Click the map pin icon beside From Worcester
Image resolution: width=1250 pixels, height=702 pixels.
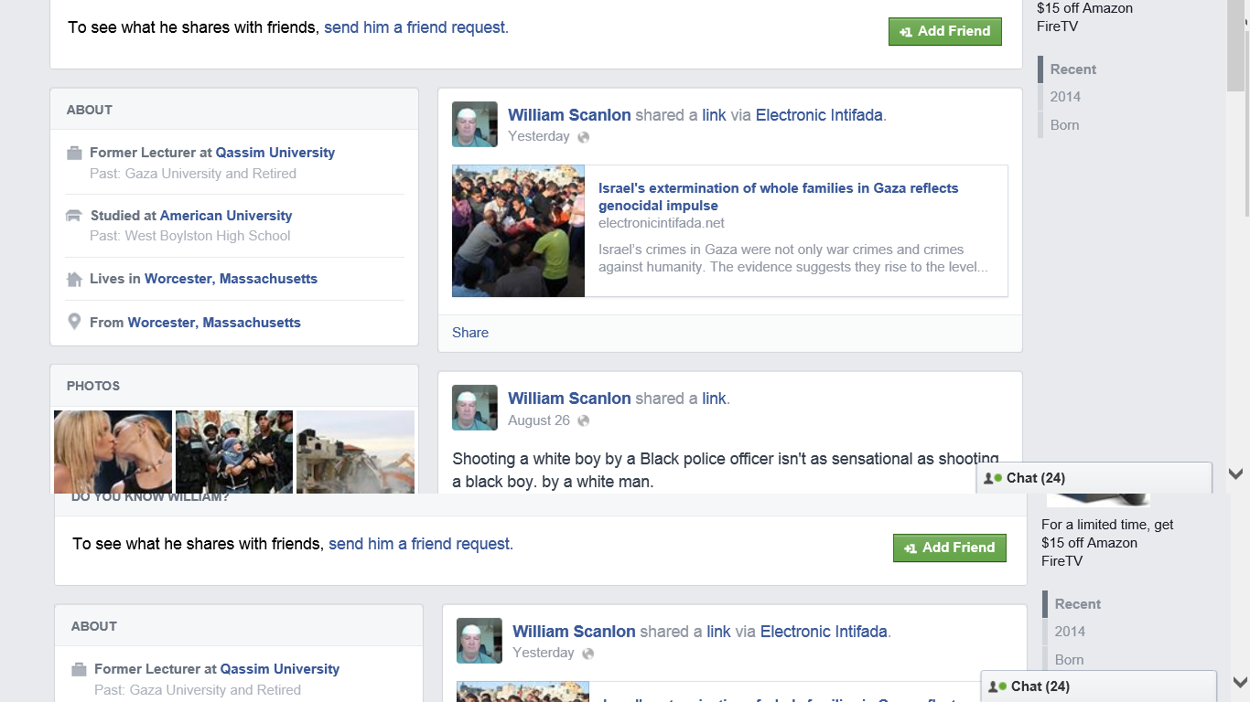pos(74,322)
